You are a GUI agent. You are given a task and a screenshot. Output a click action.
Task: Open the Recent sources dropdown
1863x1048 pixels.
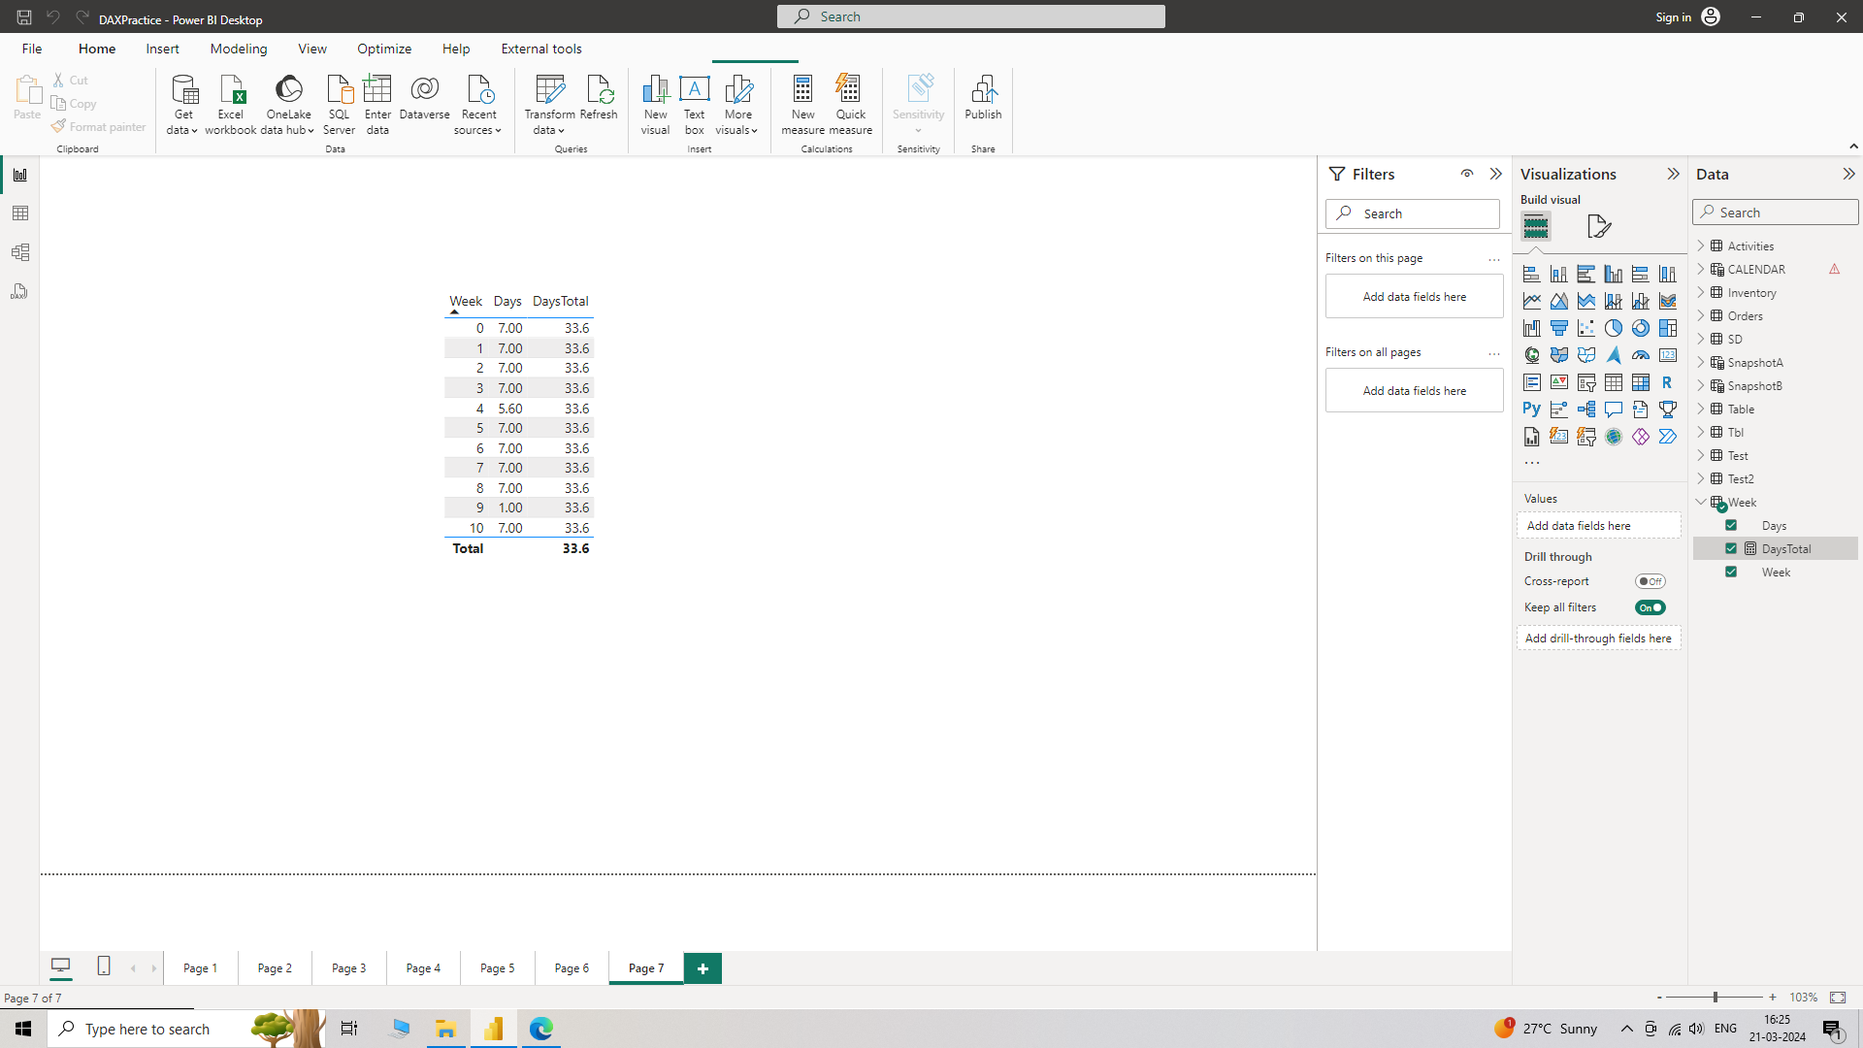tap(477, 105)
